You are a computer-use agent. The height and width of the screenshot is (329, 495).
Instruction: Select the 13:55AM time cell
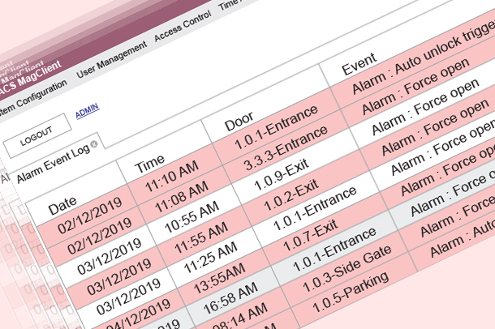[x=219, y=278]
